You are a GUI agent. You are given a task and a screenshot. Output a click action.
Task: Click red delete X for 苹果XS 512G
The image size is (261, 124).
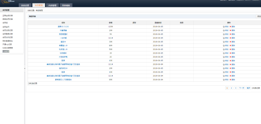230,27
